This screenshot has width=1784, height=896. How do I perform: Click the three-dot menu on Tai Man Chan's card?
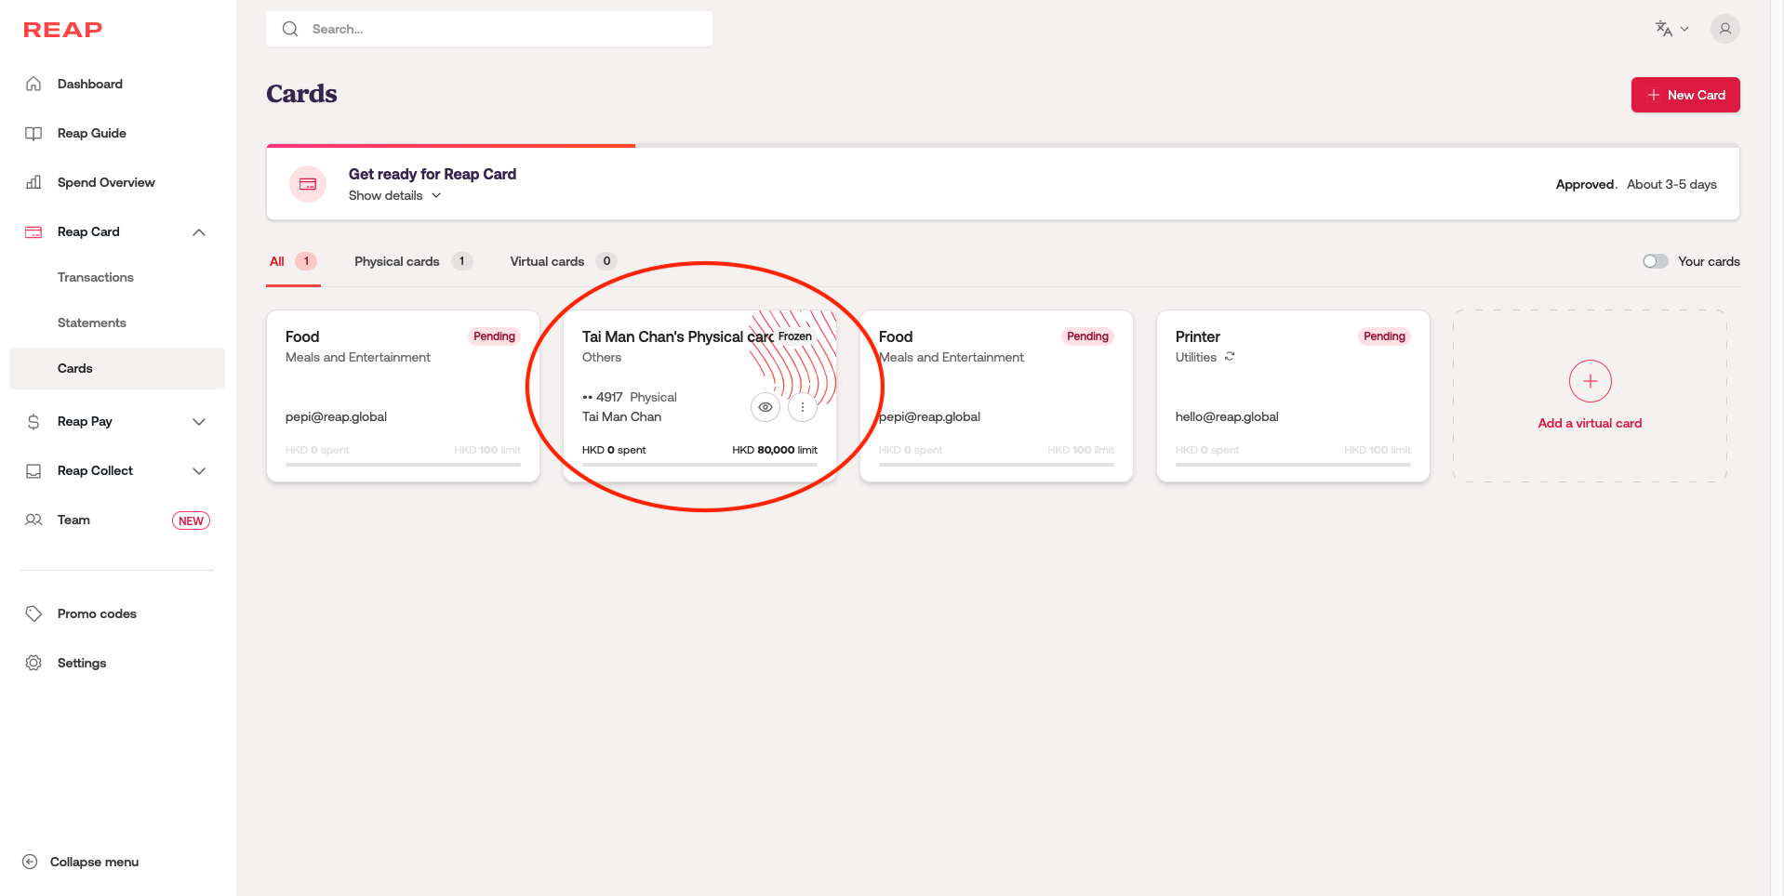[x=802, y=407]
